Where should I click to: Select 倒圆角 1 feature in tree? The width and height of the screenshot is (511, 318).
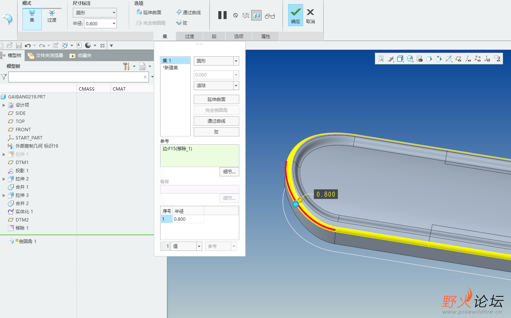tap(22, 242)
